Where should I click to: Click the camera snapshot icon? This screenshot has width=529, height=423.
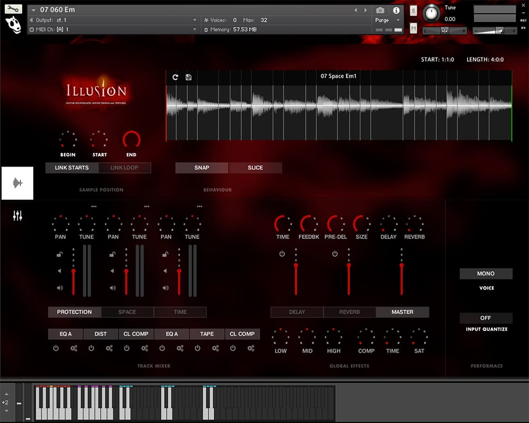[380, 10]
